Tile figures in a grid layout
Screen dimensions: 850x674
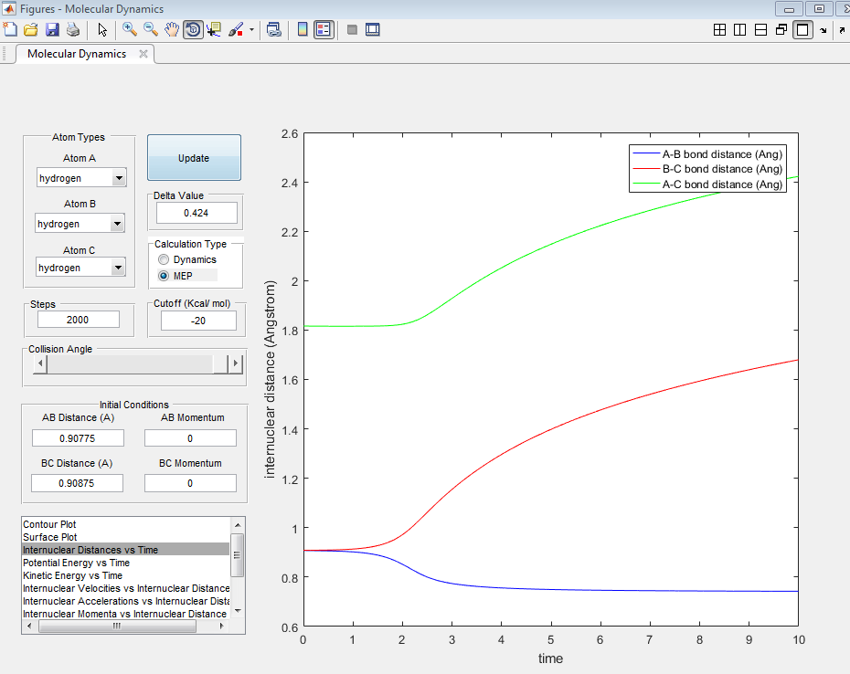(x=720, y=29)
